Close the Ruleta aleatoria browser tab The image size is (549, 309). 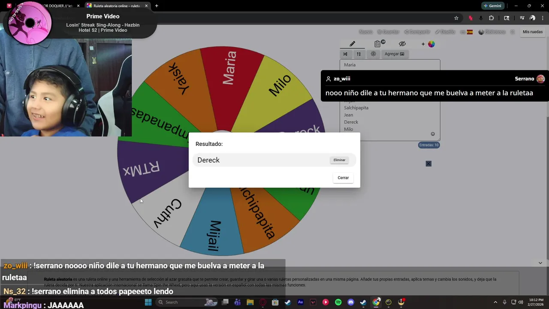tap(146, 6)
